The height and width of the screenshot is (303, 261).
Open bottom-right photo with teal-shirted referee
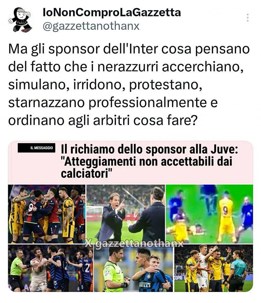[x=213, y=268]
